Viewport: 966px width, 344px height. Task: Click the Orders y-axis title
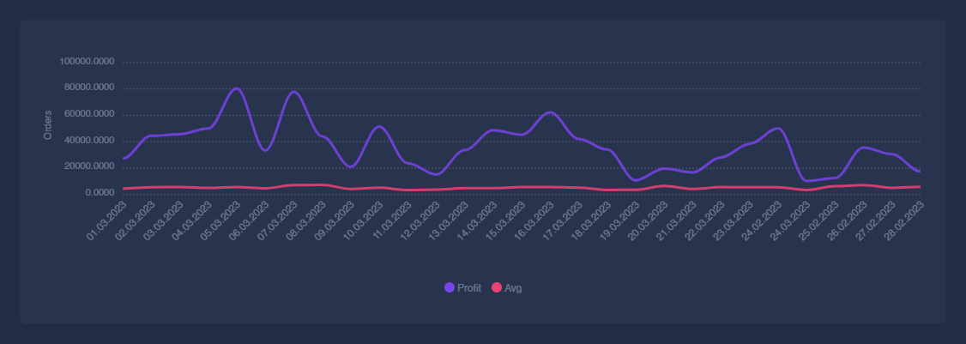pyautogui.click(x=48, y=125)
